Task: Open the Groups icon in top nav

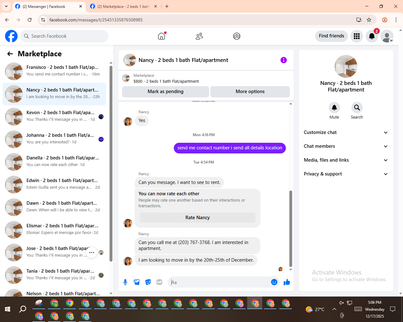Action: [237, 36]
